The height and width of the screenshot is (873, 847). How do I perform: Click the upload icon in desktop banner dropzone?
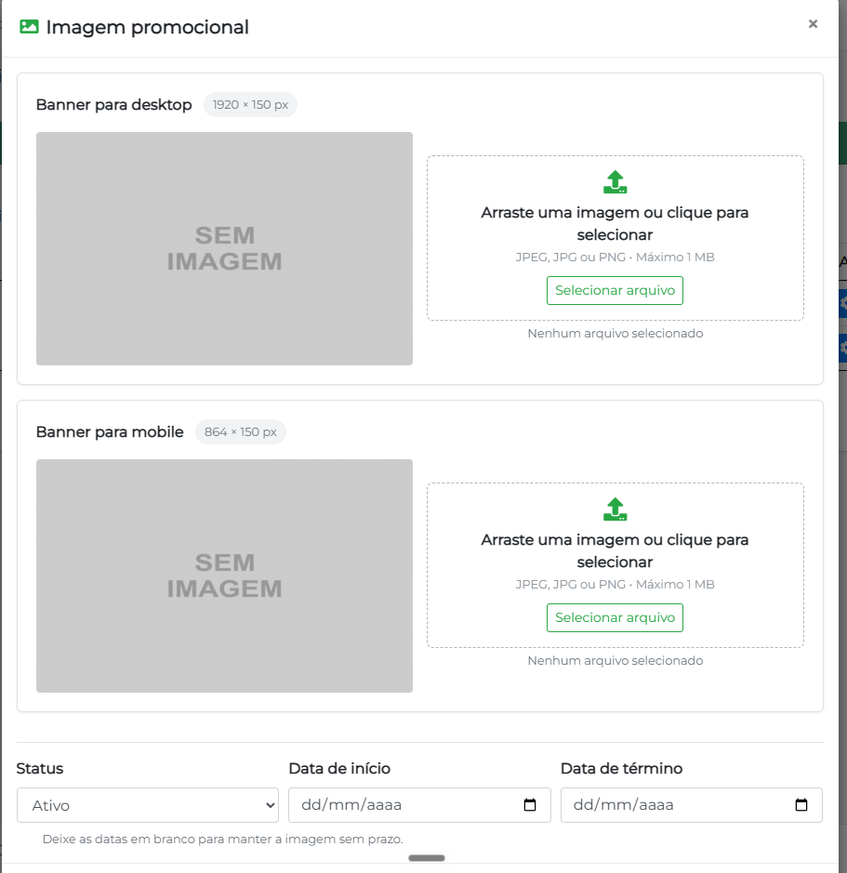point(615,182)
